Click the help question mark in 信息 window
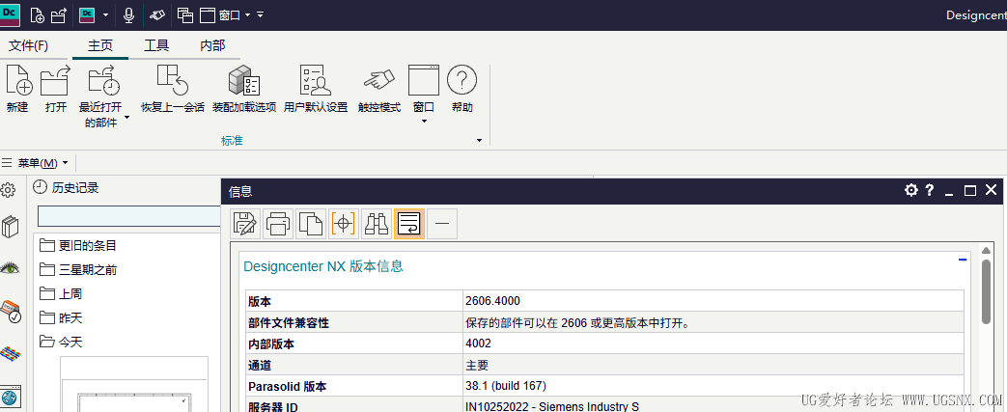This screenshot has width=1007, height=412. [929, 190]
